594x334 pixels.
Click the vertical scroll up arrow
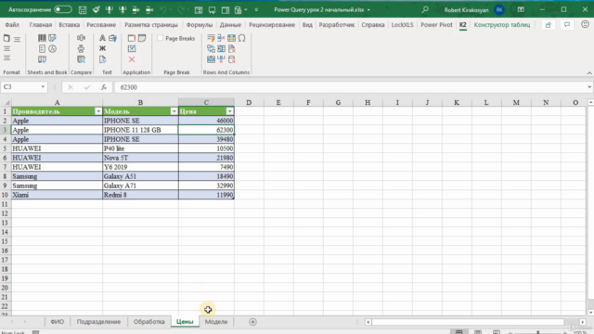(590, 102)
